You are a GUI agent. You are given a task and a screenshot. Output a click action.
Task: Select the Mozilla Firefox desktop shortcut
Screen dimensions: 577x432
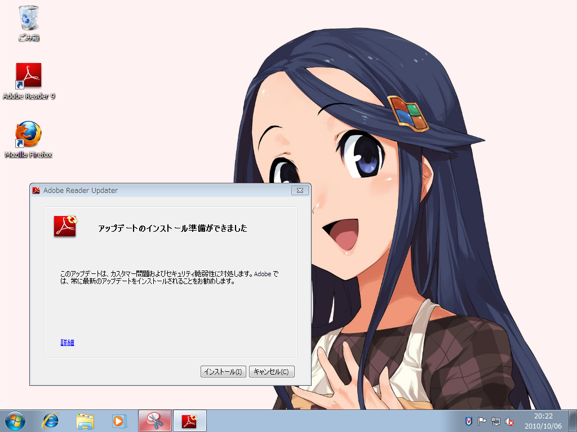click(x=28, y=139)
